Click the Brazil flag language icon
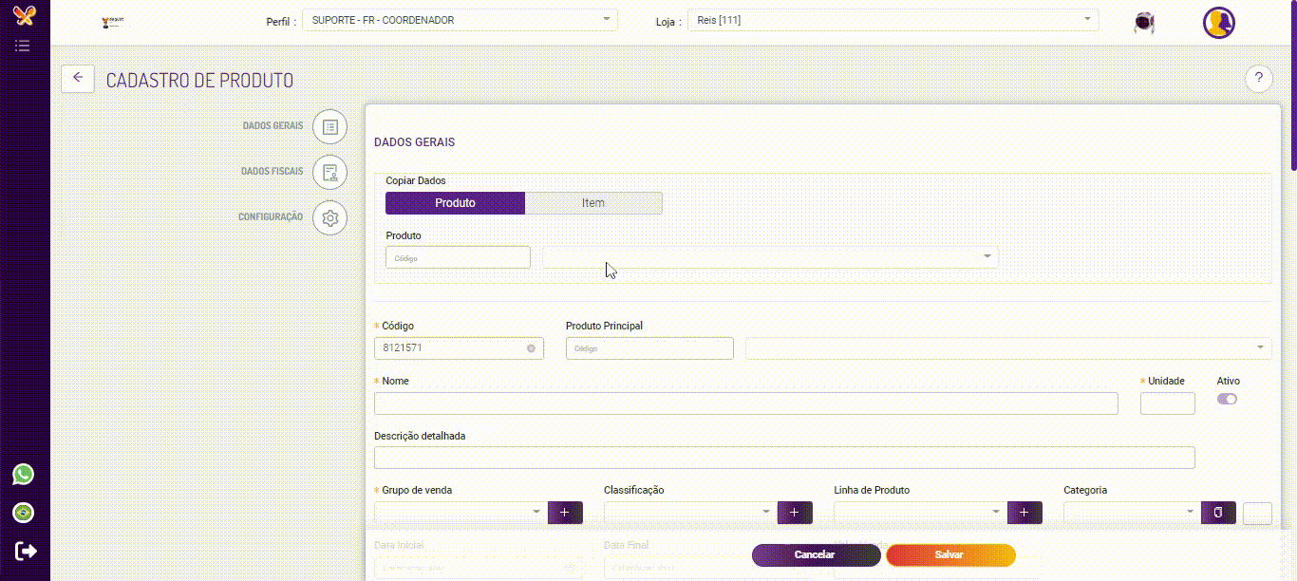Screen dimensions: 1297x581 tap(23, 513)
